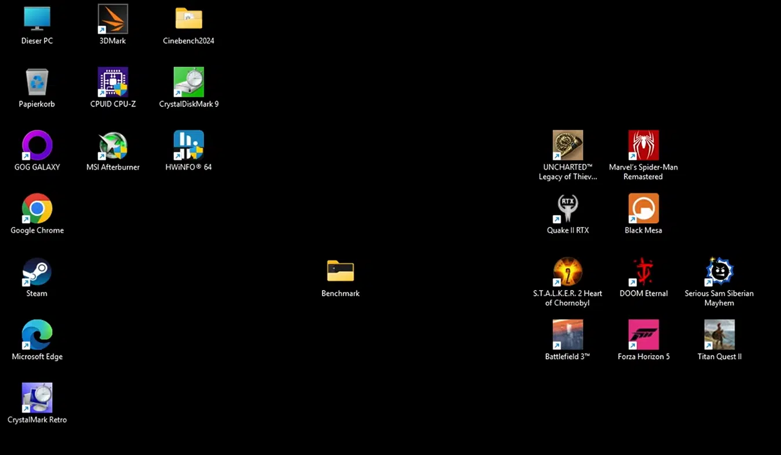This screenshot has height=455, width=781.
Task: Click the MSI Afterburner icon
Action: coord(113,146)
